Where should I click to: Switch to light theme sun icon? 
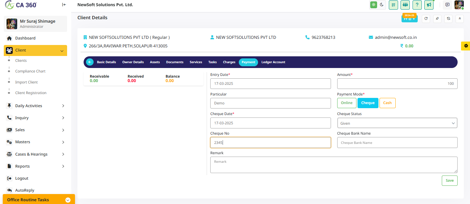(373, 5)
